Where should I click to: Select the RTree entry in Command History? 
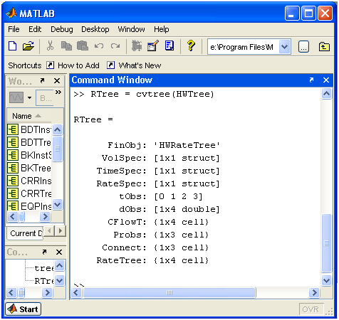[44, 281]
